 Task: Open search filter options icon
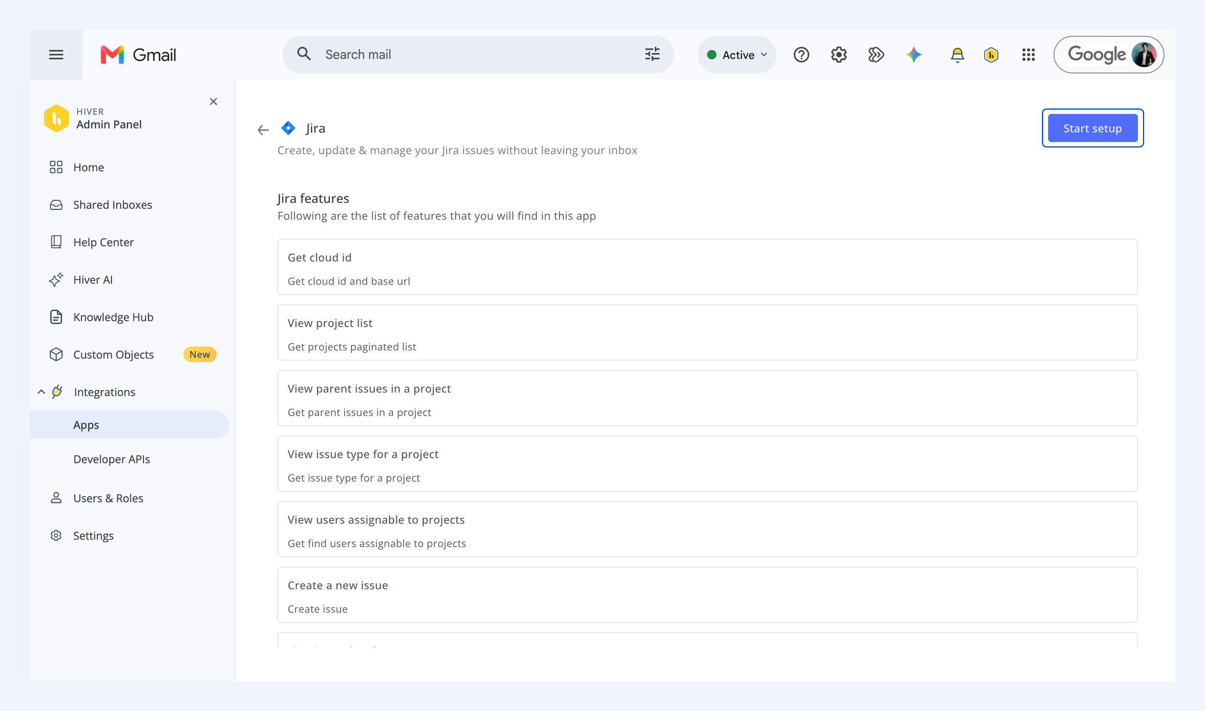652,54
